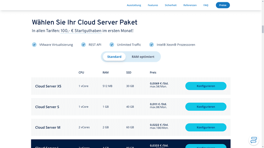This screenshot has width=264, height=148.
Task: Click the max.5€/Mon. text
Action: coord(158,87)
